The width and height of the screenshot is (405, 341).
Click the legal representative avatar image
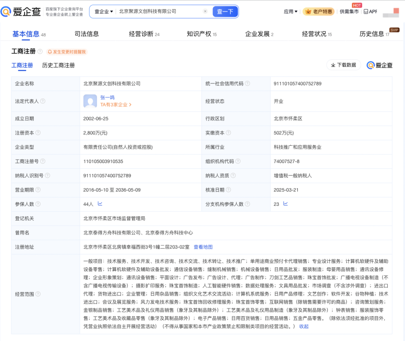[90, 101]
